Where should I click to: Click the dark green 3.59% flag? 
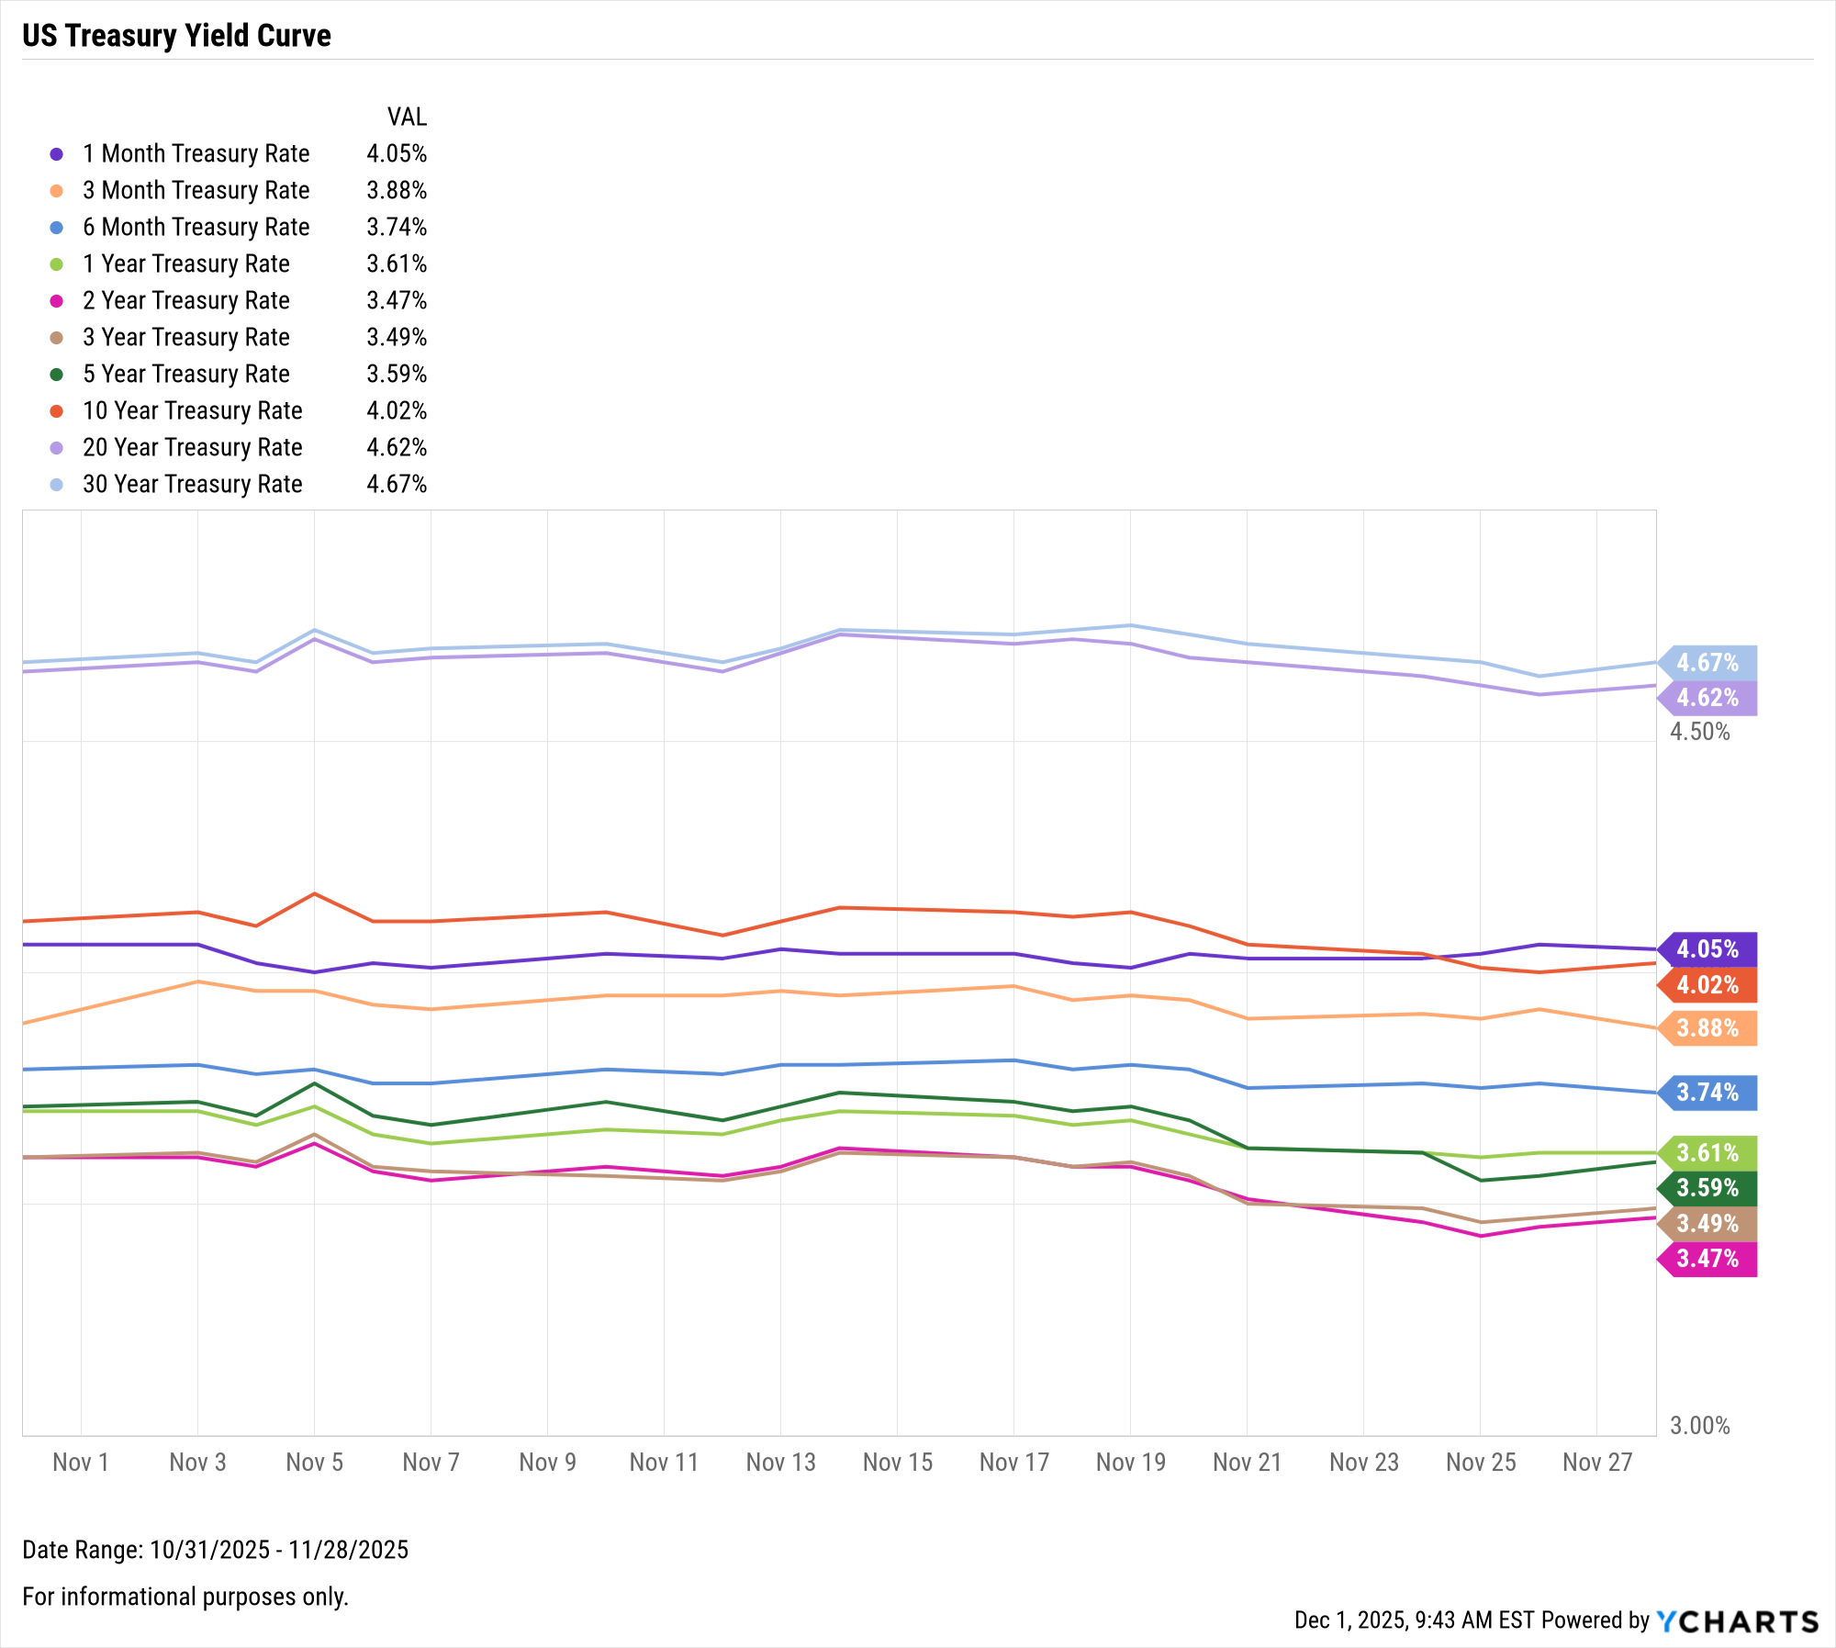coord(1707,1188)
